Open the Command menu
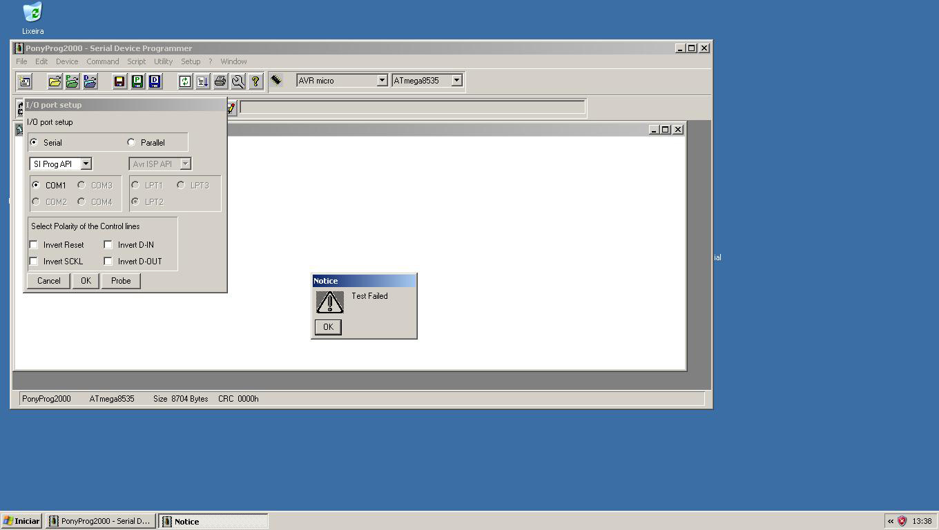 pyautogui.click(x=103, y=61)
